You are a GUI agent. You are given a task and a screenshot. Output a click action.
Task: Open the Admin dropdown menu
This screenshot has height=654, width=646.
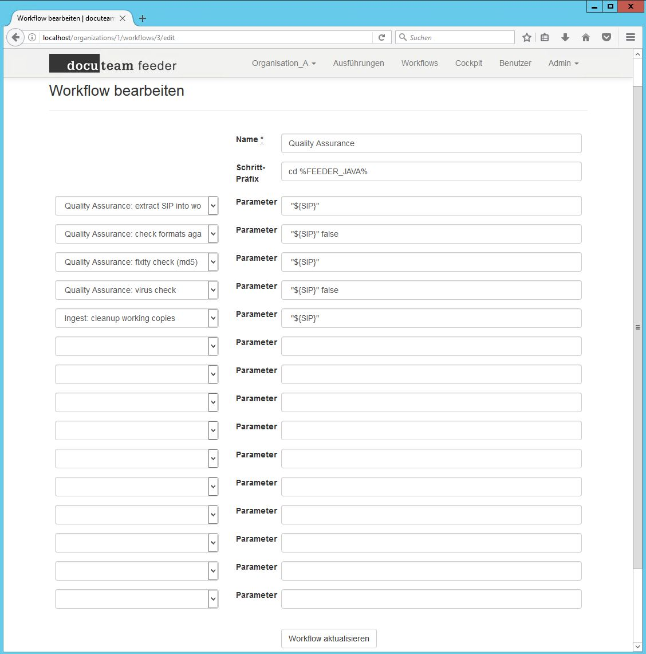coord(563,63)
